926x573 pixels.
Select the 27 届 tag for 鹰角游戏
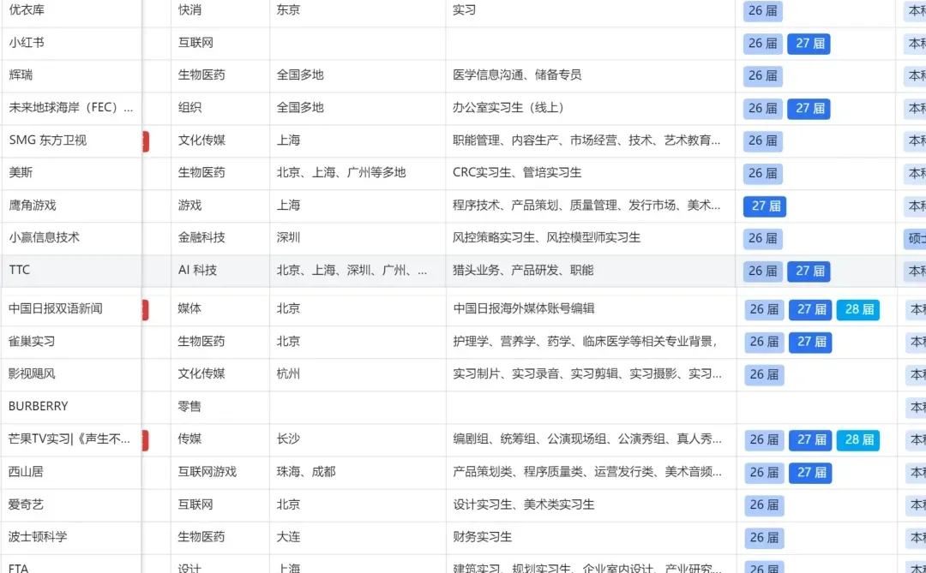click(765, 206)
